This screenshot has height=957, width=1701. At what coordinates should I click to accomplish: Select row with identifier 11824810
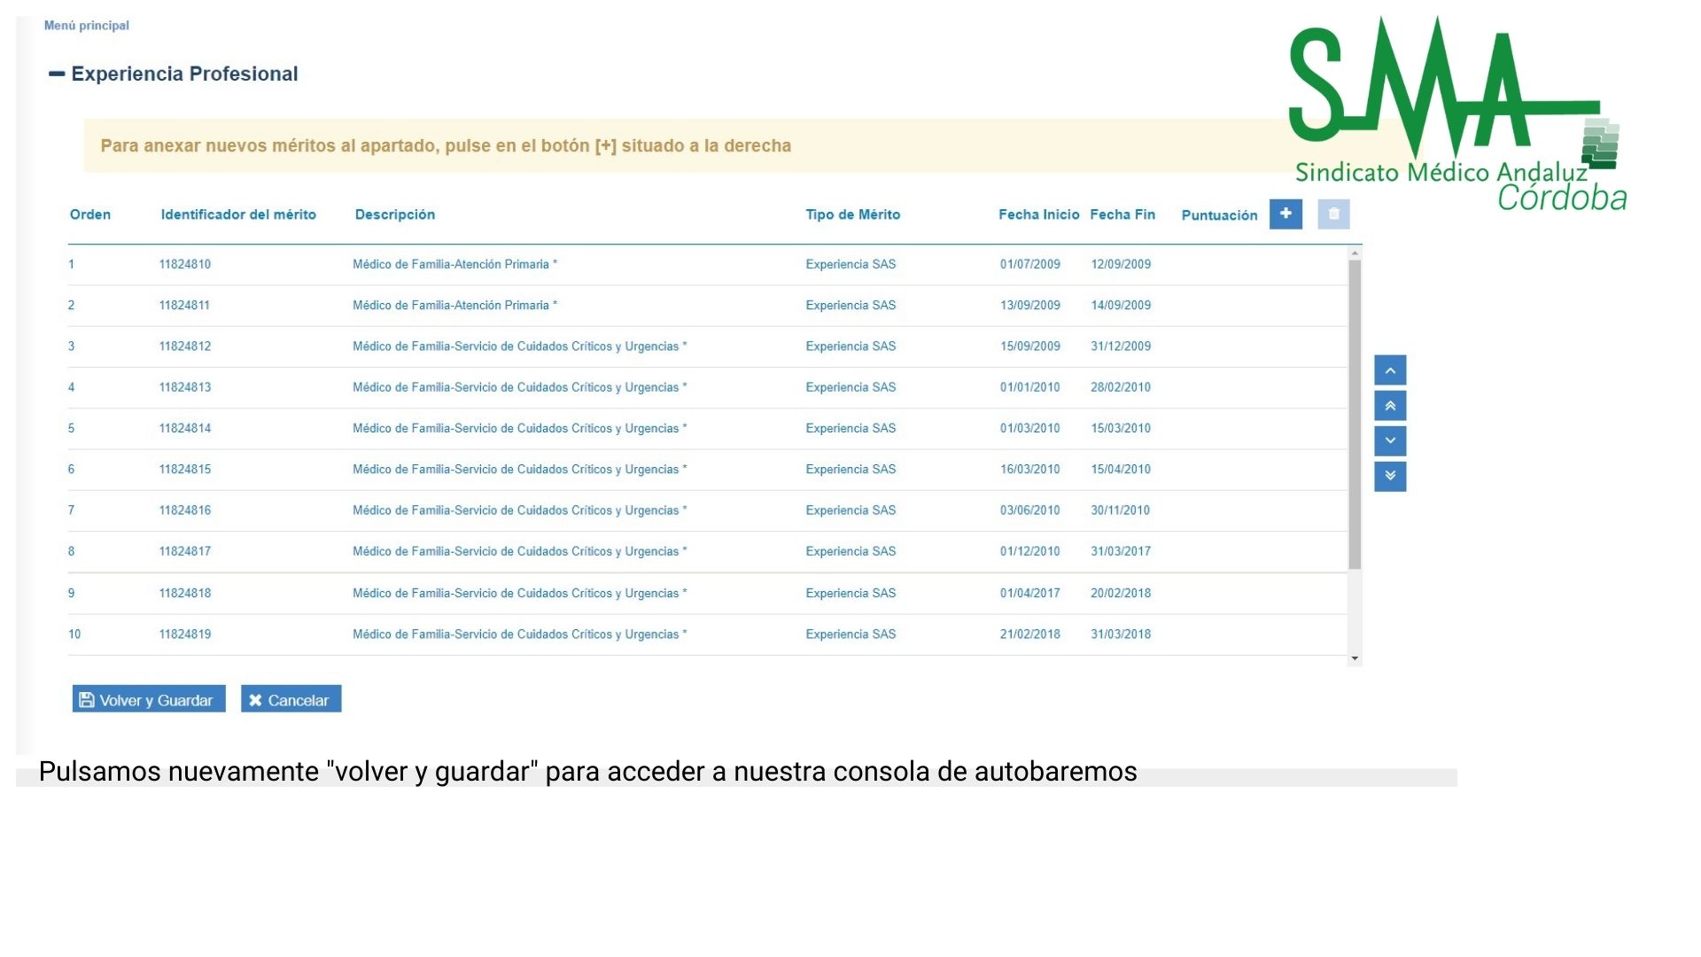[185, 264]
